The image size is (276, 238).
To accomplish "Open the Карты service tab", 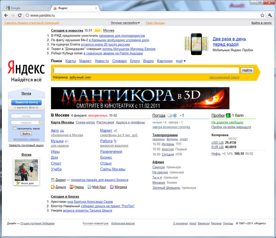I will click(x=71, y=61).
